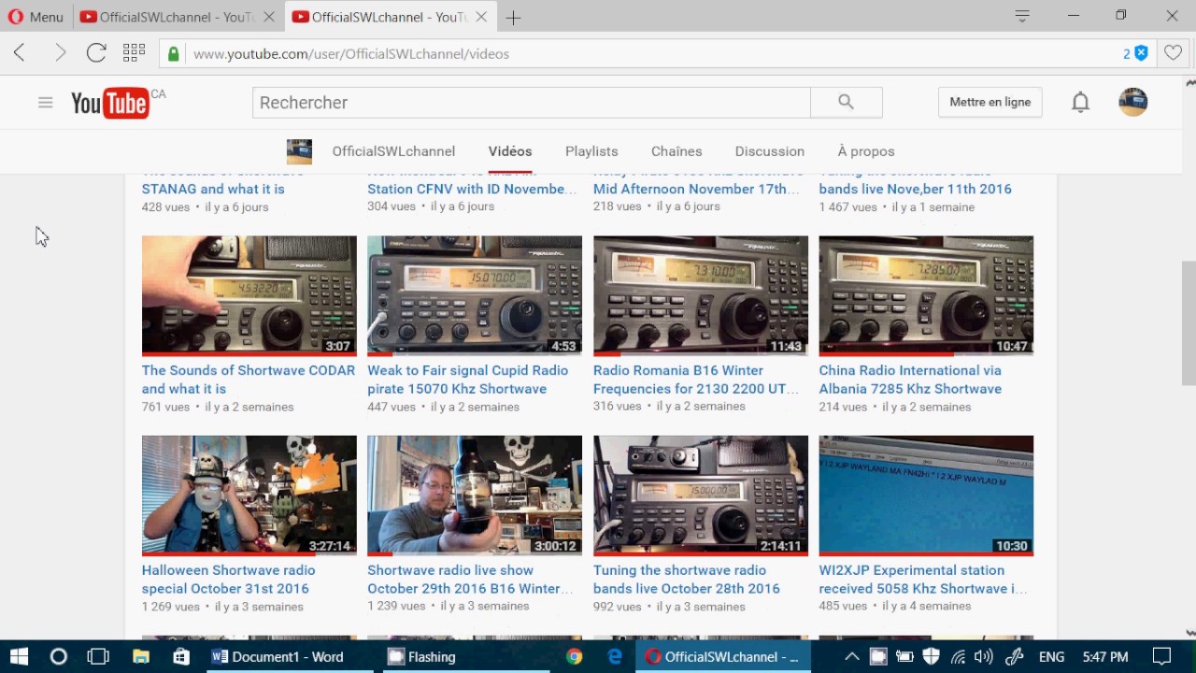Select the Vidéos tab
This screenshot has height=673, width=1196.
[510, 151]
